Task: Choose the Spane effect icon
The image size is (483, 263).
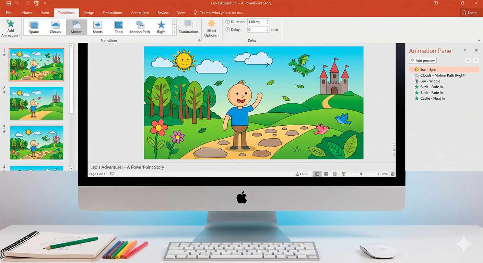Action: pos(34,27)
